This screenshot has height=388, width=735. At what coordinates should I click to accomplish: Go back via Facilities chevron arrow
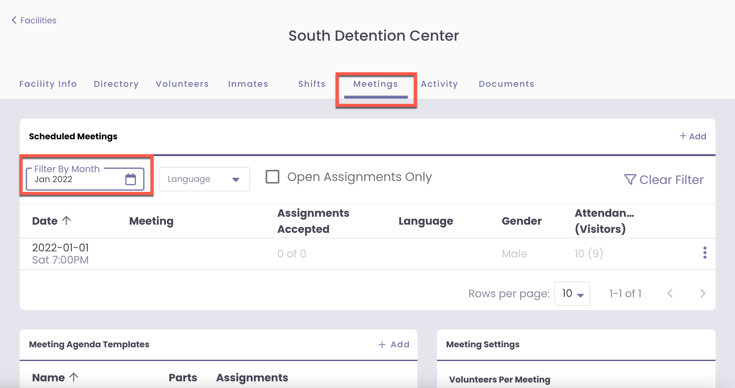(x=14, y=20)
